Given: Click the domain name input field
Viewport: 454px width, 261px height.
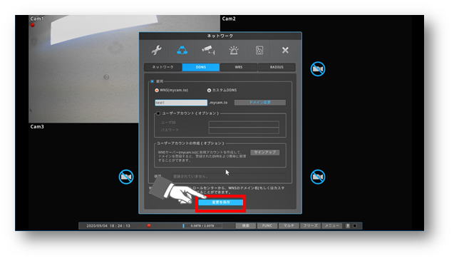Looking at the screenshot, I should tap(181, 103).
